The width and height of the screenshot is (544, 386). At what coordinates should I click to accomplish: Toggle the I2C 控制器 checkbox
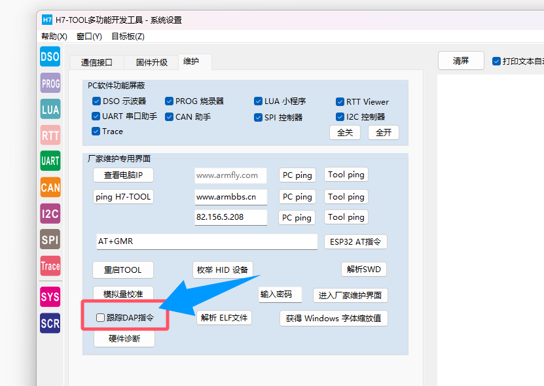tap(340, 117)
